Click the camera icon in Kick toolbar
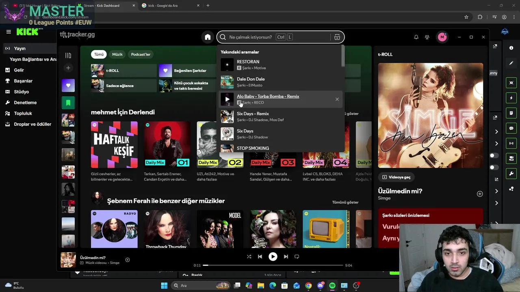Viewport: 520px width, 292px height. click(x=511, y=158)
